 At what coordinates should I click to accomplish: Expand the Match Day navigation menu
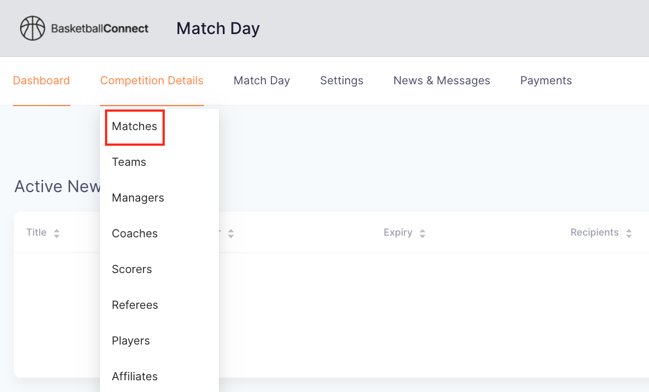tap(261, 80)
